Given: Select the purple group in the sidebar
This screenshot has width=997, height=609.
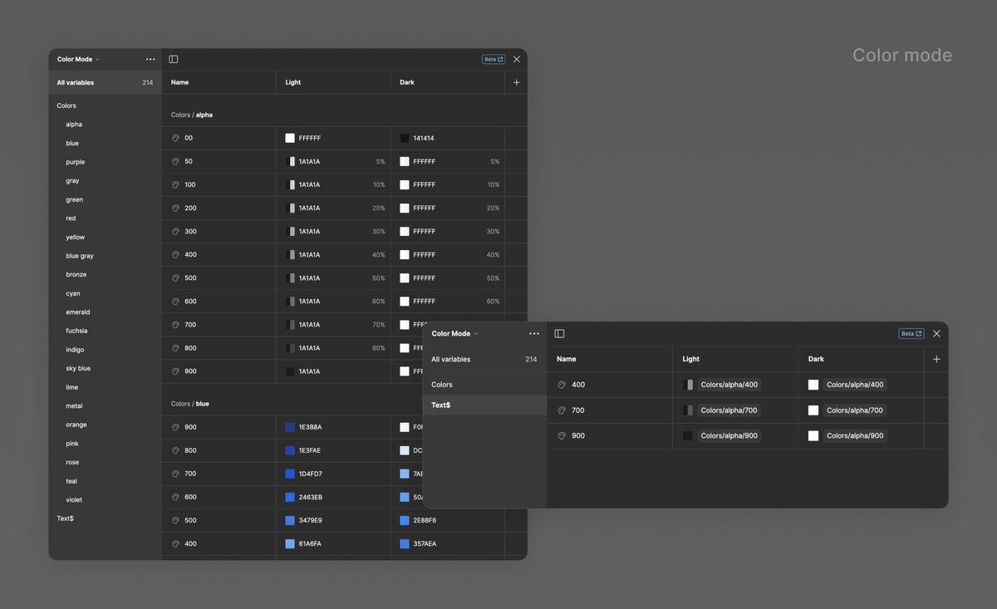Looking at the screenshot, I should [76, 162].
